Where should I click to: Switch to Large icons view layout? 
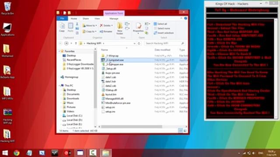click(x=185, y=131)
